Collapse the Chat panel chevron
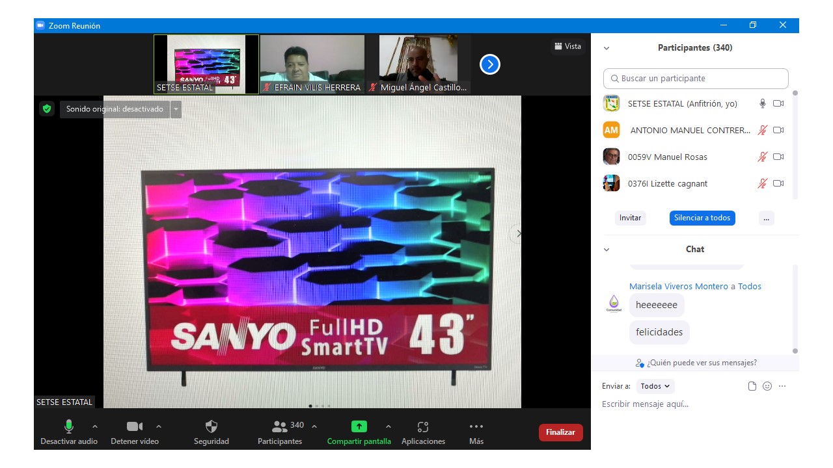 click(607, 250)
